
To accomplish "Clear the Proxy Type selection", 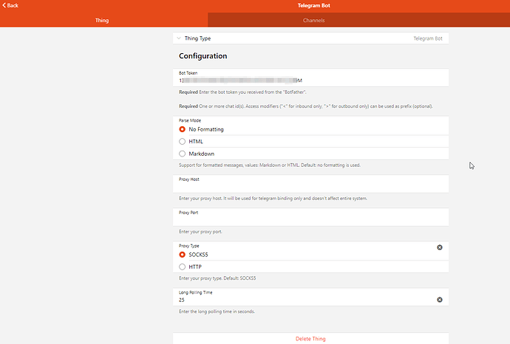I will tap(440, 247).
